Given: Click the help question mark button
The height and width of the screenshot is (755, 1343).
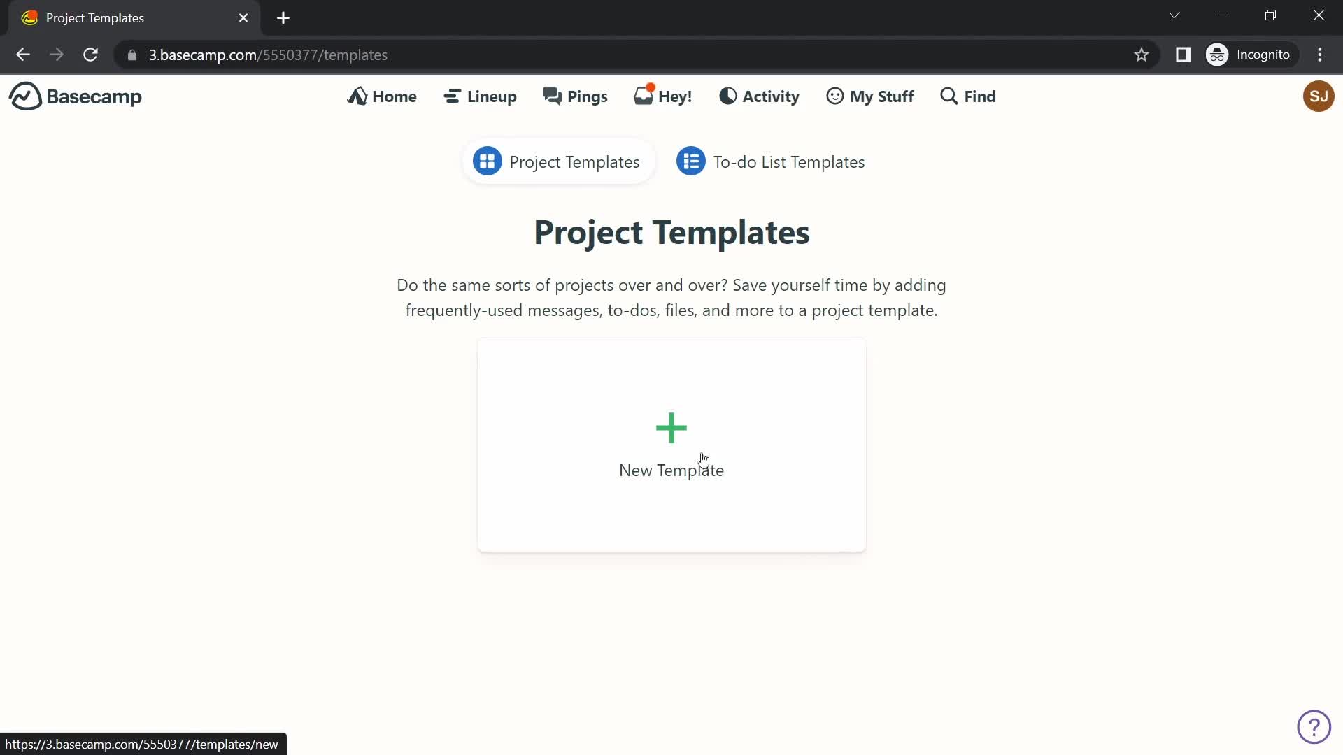Looking at the screenshot, I should (1315, 727).
